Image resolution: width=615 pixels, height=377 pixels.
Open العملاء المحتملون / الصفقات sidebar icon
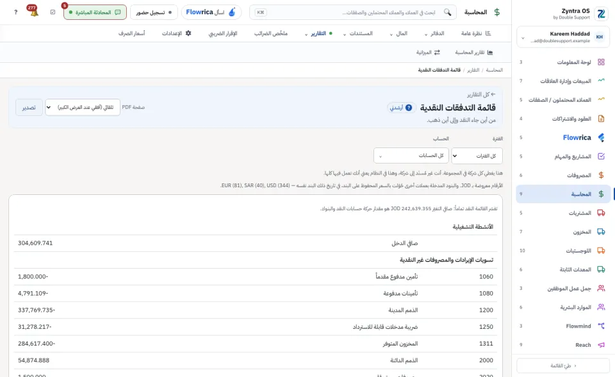click(x=601, y=99)
